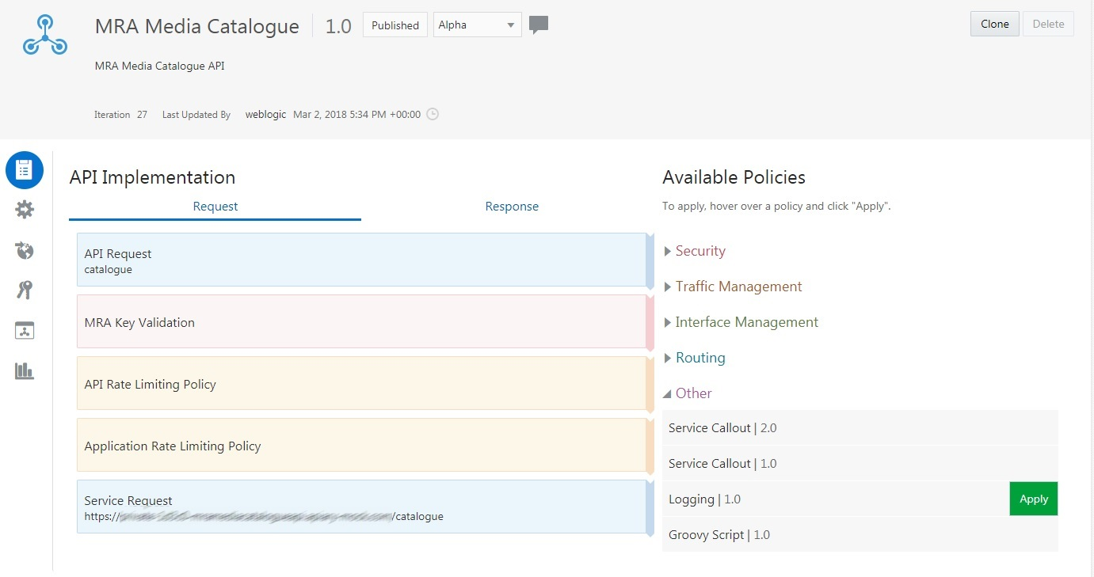Click the MRA Media Catalogue API logo
The height and width of the screenshot is (577, 1094).
click(45, 35)
